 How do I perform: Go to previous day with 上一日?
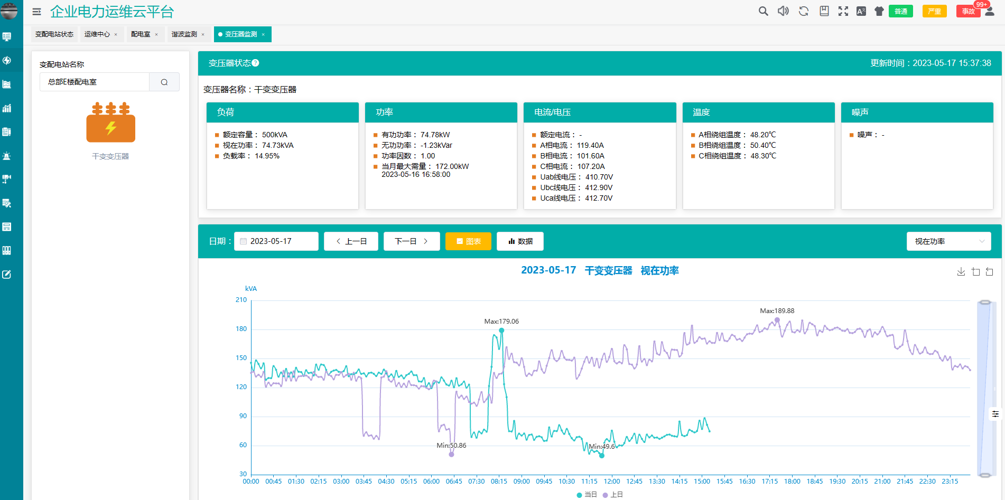coord(351,241)
